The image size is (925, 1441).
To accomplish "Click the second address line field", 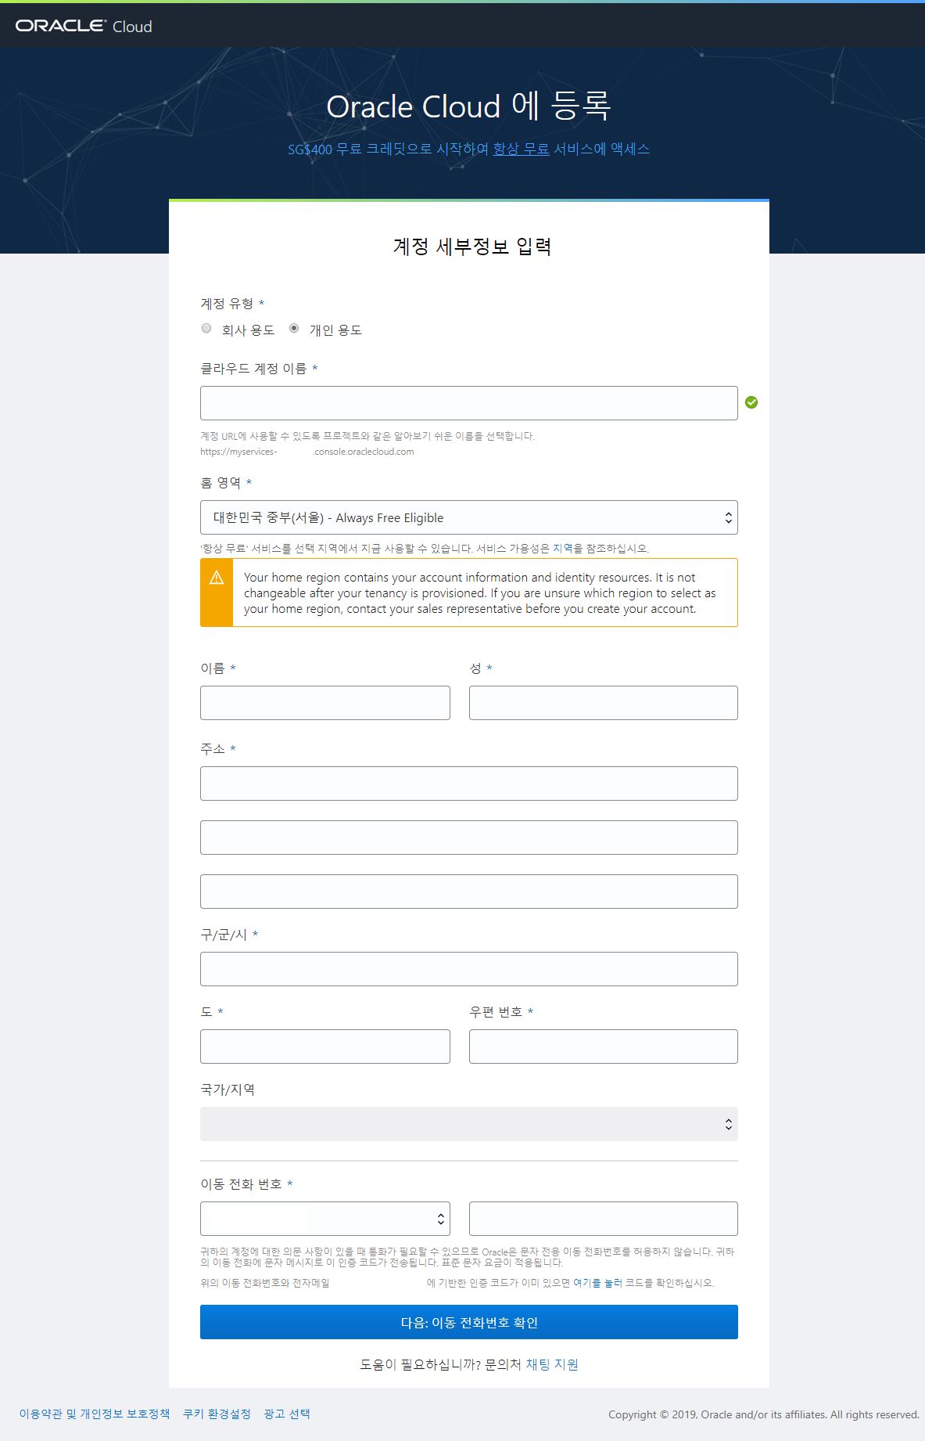I will pyautogui.click(x=469, y=838).
